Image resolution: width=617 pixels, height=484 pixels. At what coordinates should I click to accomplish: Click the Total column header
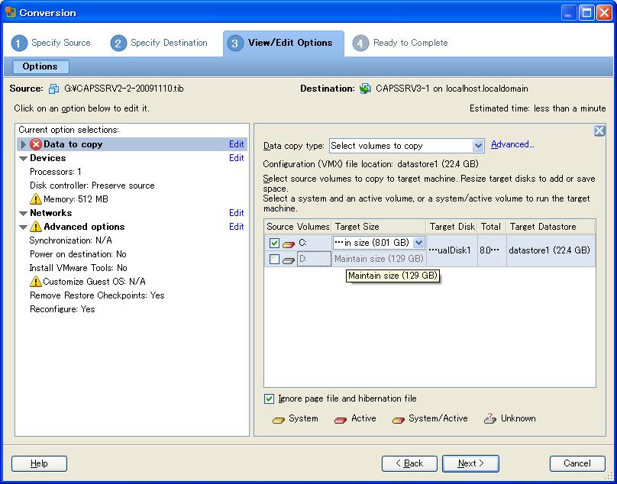coord(492,227)
